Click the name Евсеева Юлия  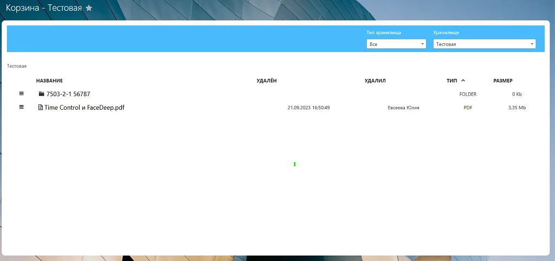403,108
